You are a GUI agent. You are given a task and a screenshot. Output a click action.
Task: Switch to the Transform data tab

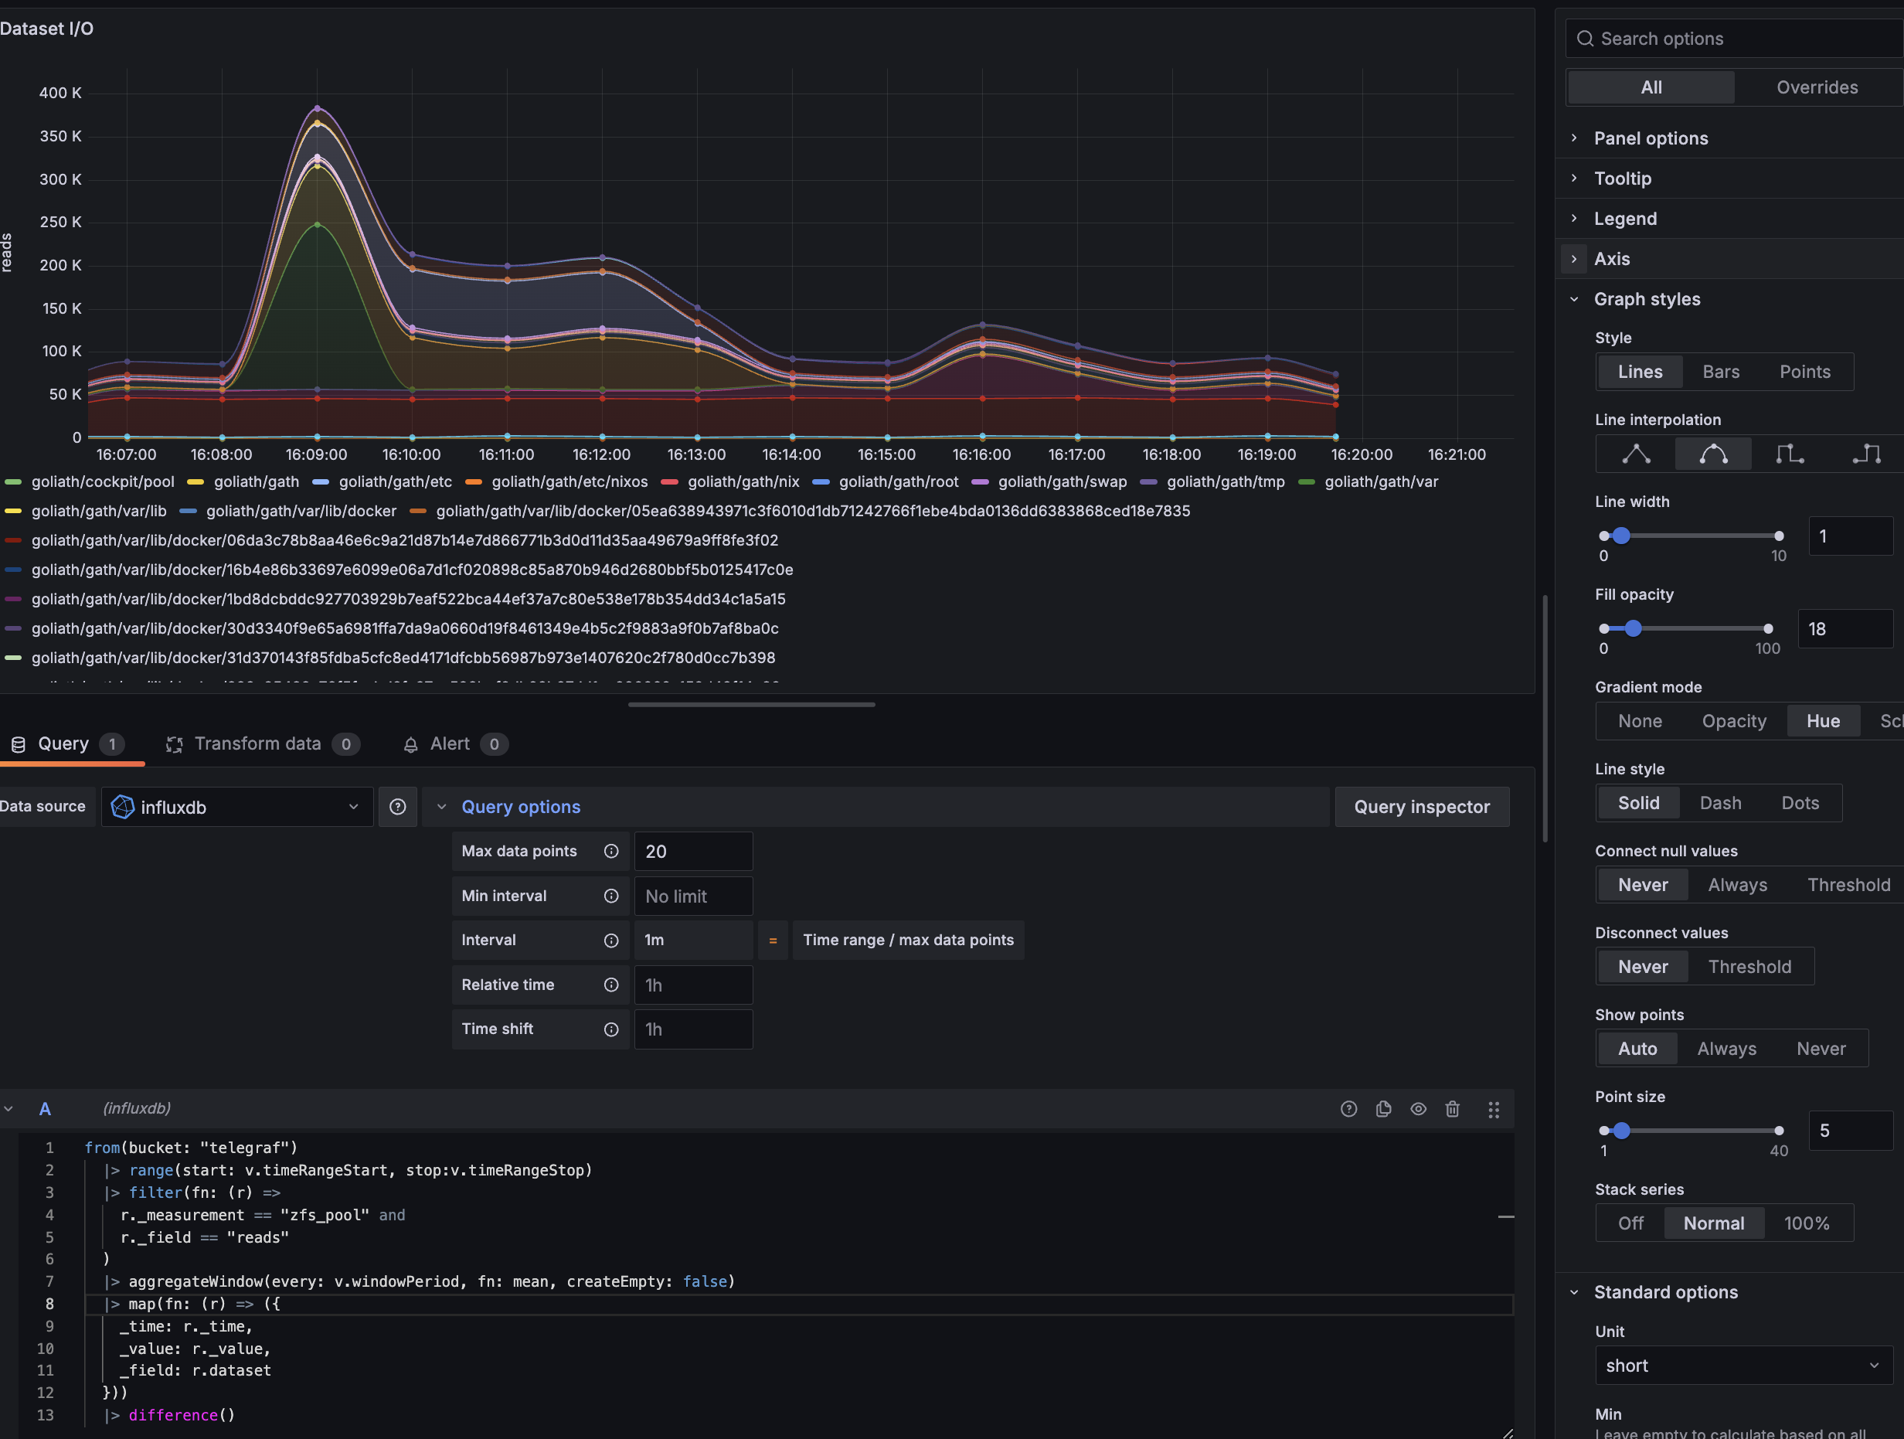(x=257, y=743)
